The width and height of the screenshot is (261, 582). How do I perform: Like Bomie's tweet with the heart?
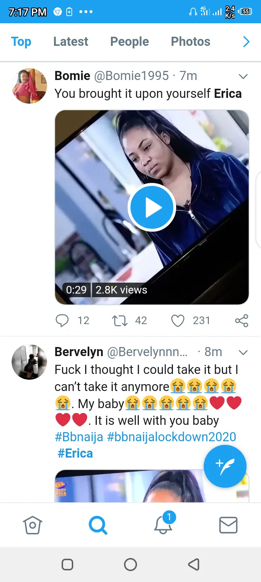178,320
